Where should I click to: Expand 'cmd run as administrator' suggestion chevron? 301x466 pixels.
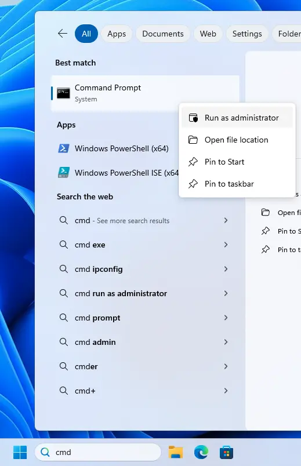226,294
